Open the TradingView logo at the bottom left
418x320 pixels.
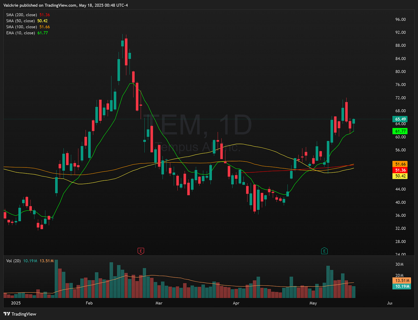tap(20, 314)
